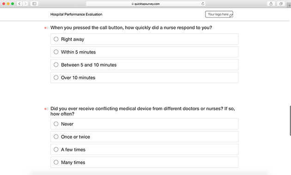Pick the "Over 10 minutes" option
The width and height of the screenshot is (291, 175).
coord(145,77)
